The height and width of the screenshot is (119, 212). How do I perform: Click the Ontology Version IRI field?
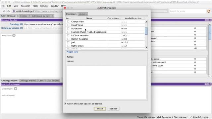click(43, 28)
